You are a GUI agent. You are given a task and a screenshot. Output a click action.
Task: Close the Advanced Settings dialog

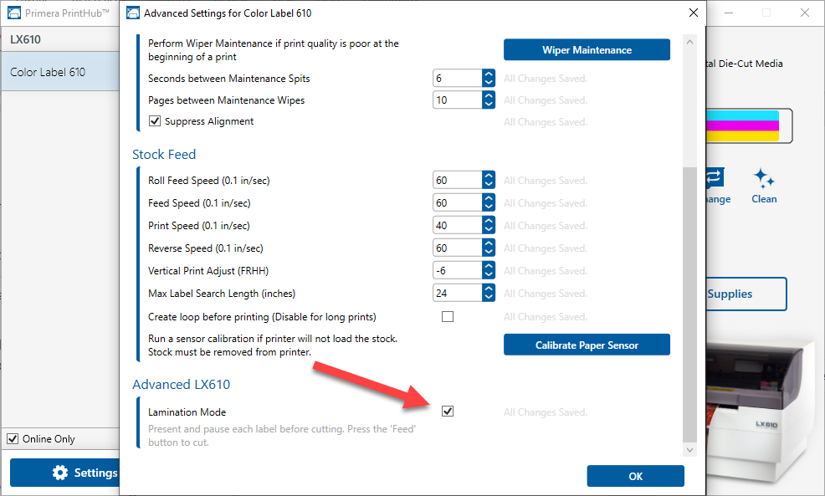click(x=694, y=13)
